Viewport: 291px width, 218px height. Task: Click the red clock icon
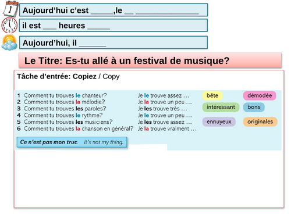click(x=9, y=25)
